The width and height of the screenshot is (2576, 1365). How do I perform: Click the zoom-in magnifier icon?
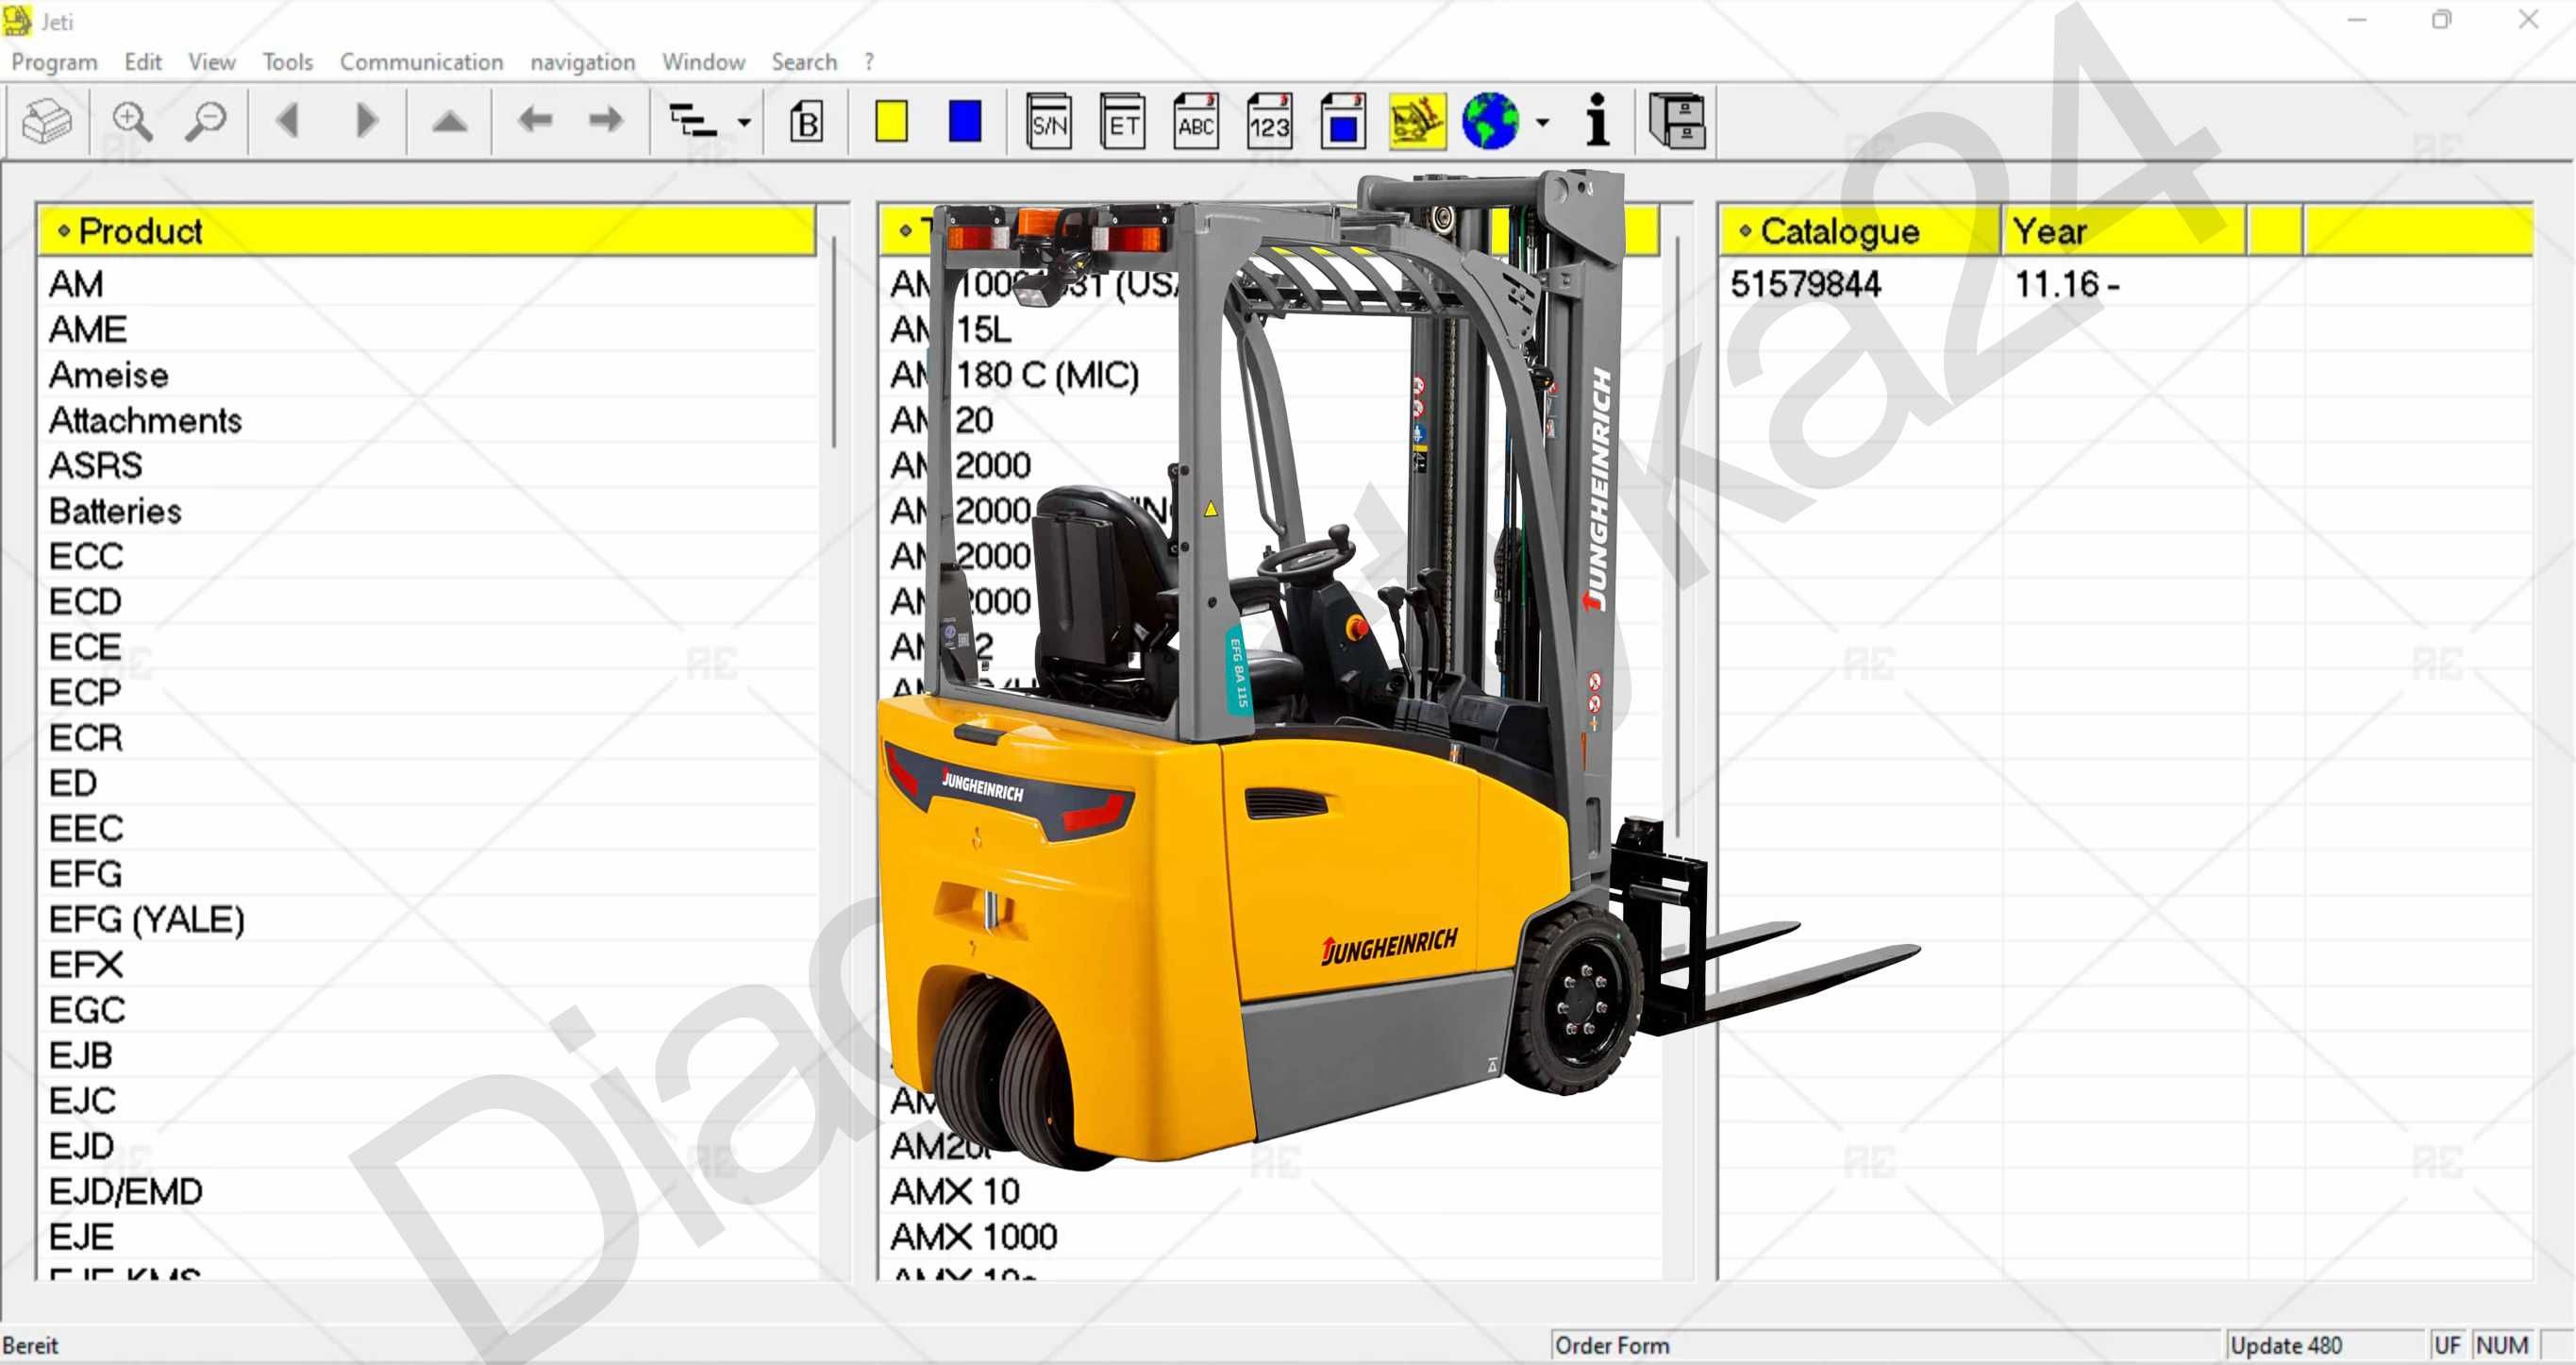(133, 119)
